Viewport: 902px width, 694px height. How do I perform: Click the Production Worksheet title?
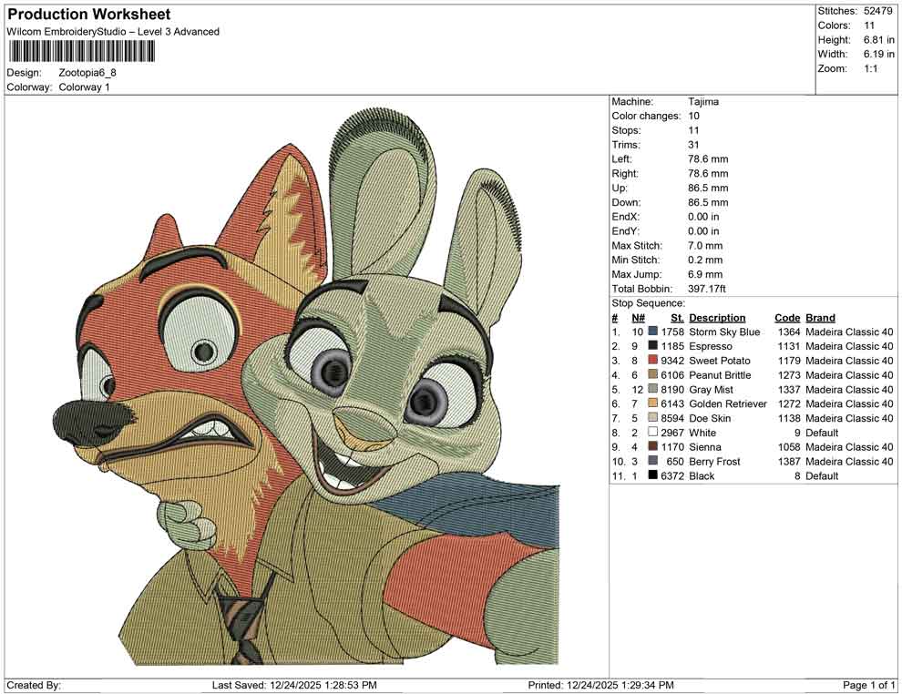(x=87, y=14)
